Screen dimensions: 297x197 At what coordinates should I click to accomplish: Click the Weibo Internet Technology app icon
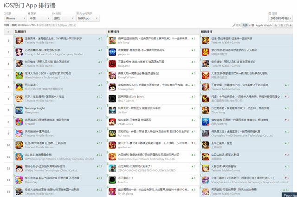19,168
